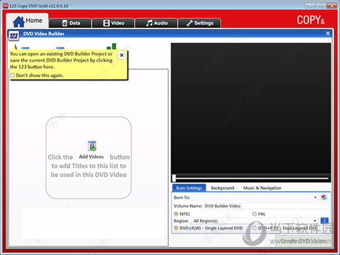Click the green bar chart icon in toolbar
The width and height of the screenshot is (340, 255).
pyautogui.click(x=112, y=46)
